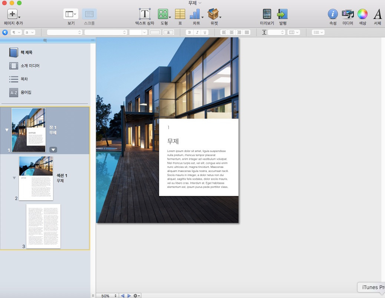Open the chapter 1 thumbnail action menu
Image resolution: width=385 pixels, height=298 pixels.
coord(53,150)
